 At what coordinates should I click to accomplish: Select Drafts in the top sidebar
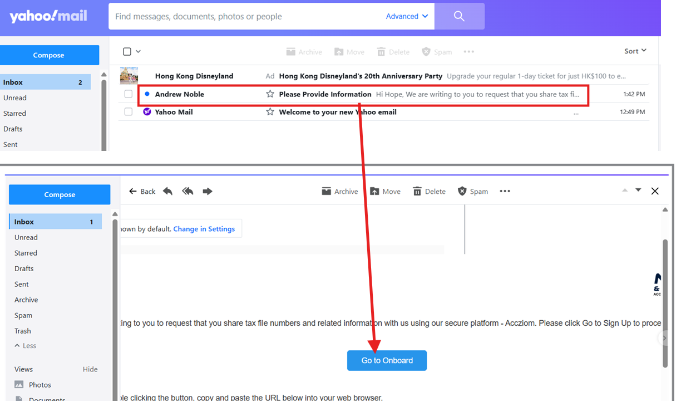(13, 129)
